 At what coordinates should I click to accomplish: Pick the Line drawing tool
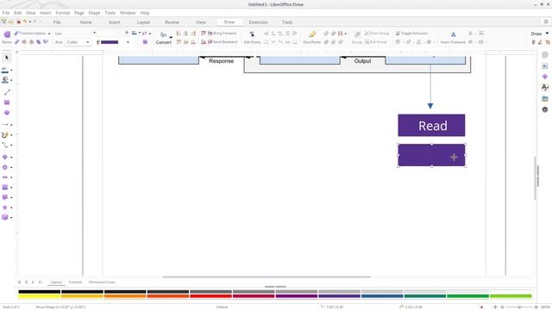click(x=7, y=92)
